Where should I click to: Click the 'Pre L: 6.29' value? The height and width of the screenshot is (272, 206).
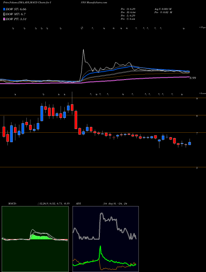[x=128, y=16]
